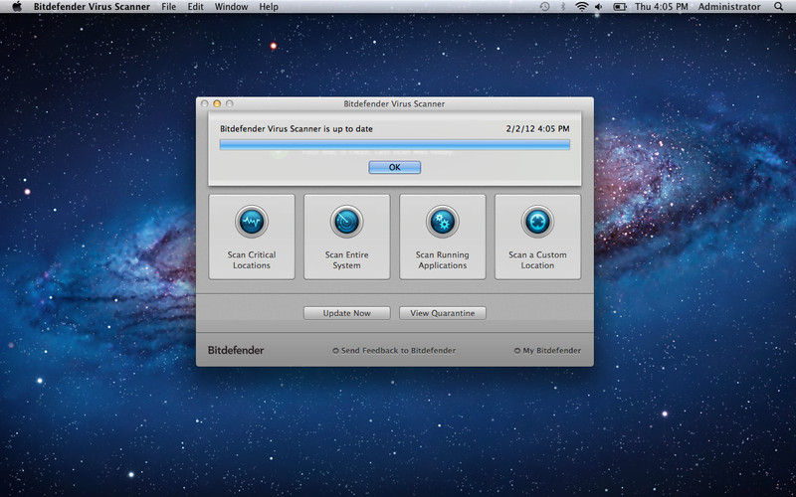
Task: Open Send Feedback to Bitdefender link
Action: [394, 351]
